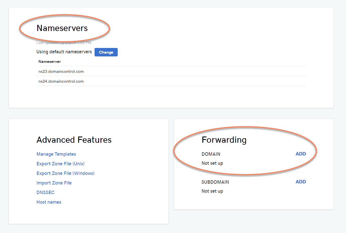346x233 pixels.
Task: Open Import Zone File
Action: coord(54,183)
